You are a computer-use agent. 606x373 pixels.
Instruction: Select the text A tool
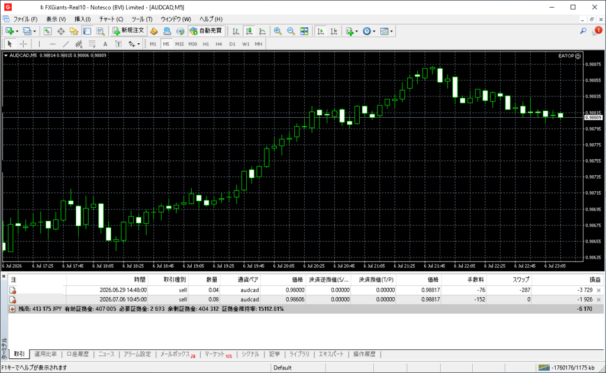105,44
